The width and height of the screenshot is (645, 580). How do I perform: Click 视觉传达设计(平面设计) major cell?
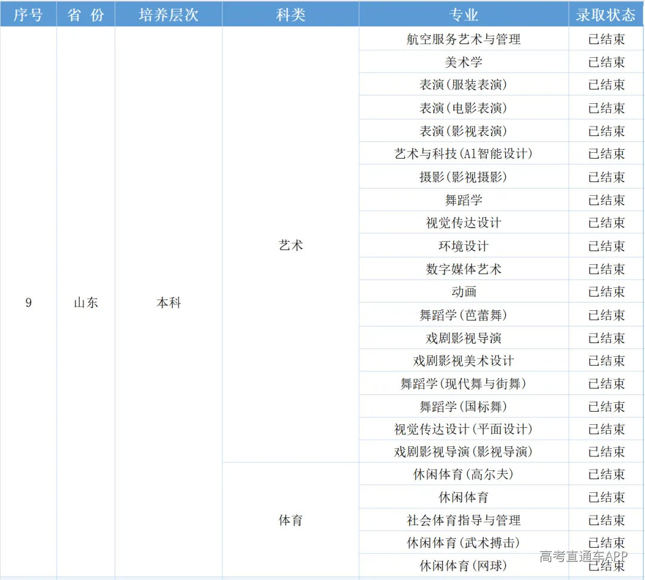[463, 430]
